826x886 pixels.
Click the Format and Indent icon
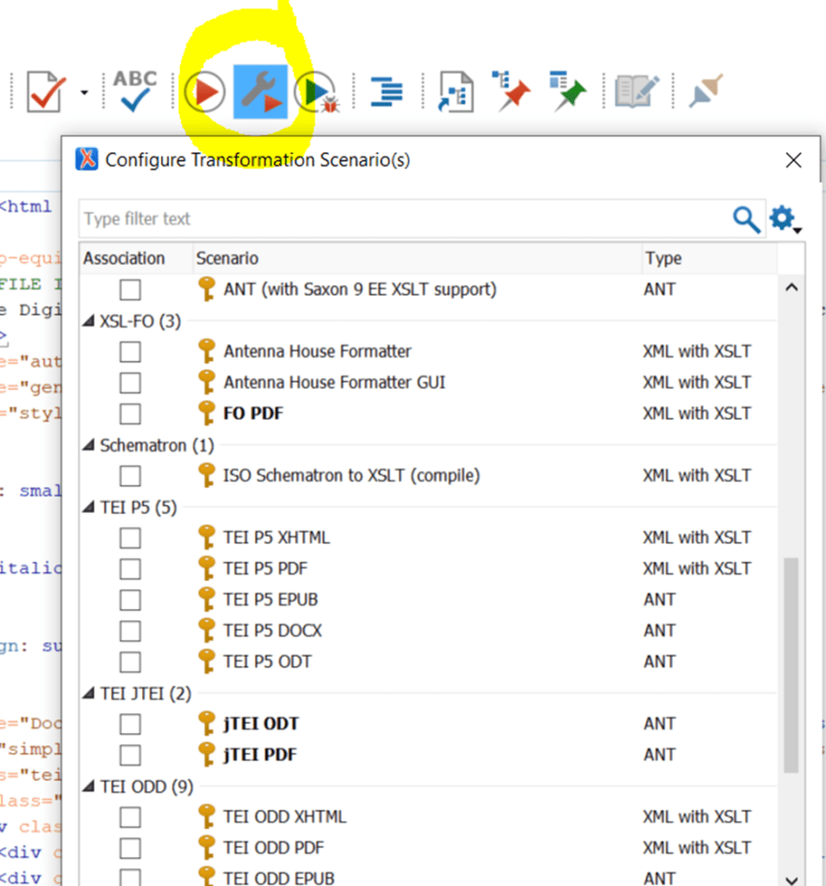[386, 92]
